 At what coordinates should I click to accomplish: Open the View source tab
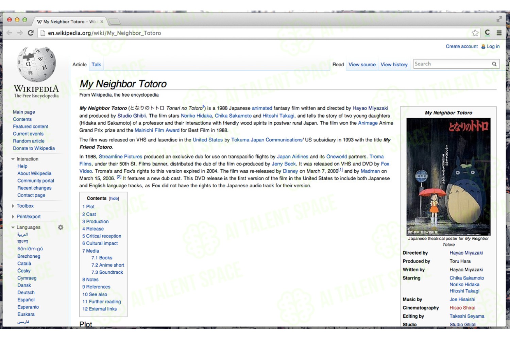coord(362,65)
